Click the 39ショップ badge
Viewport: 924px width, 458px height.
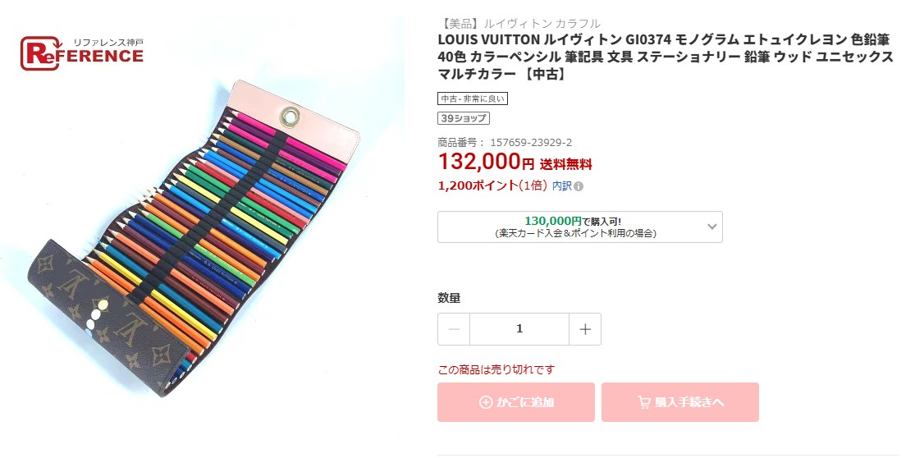click(464, 118)
